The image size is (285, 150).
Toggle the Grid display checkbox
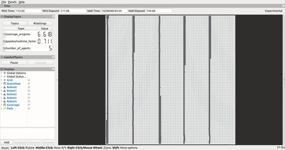pyautogui.click(x=29, y=80)
